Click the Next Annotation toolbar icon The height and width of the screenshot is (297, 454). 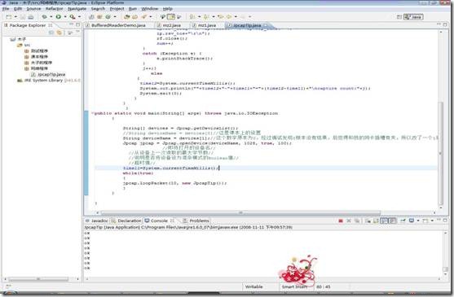pos(192,17)
